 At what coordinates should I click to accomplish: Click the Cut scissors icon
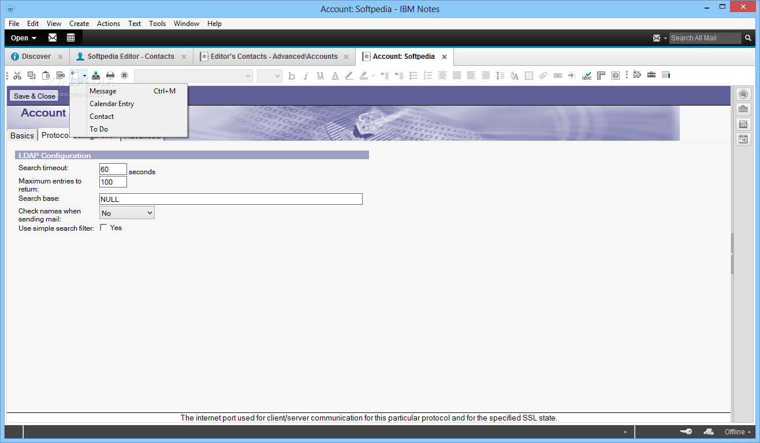pyautogui.click(x=17, y=76)
